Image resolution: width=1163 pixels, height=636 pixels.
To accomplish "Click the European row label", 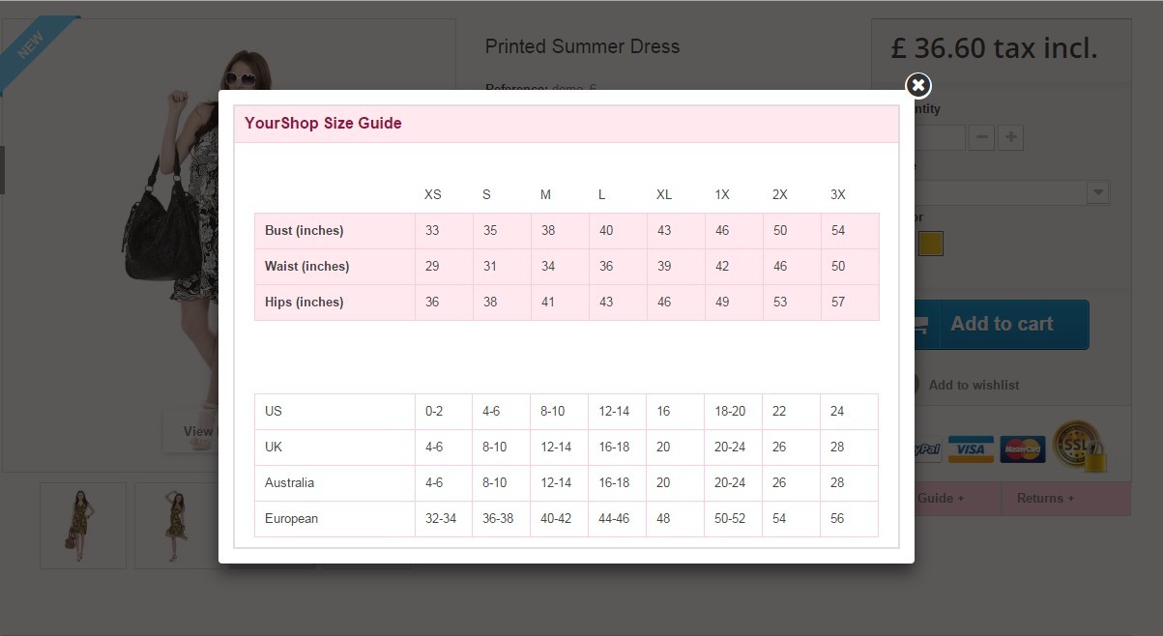I will [292, 519].
